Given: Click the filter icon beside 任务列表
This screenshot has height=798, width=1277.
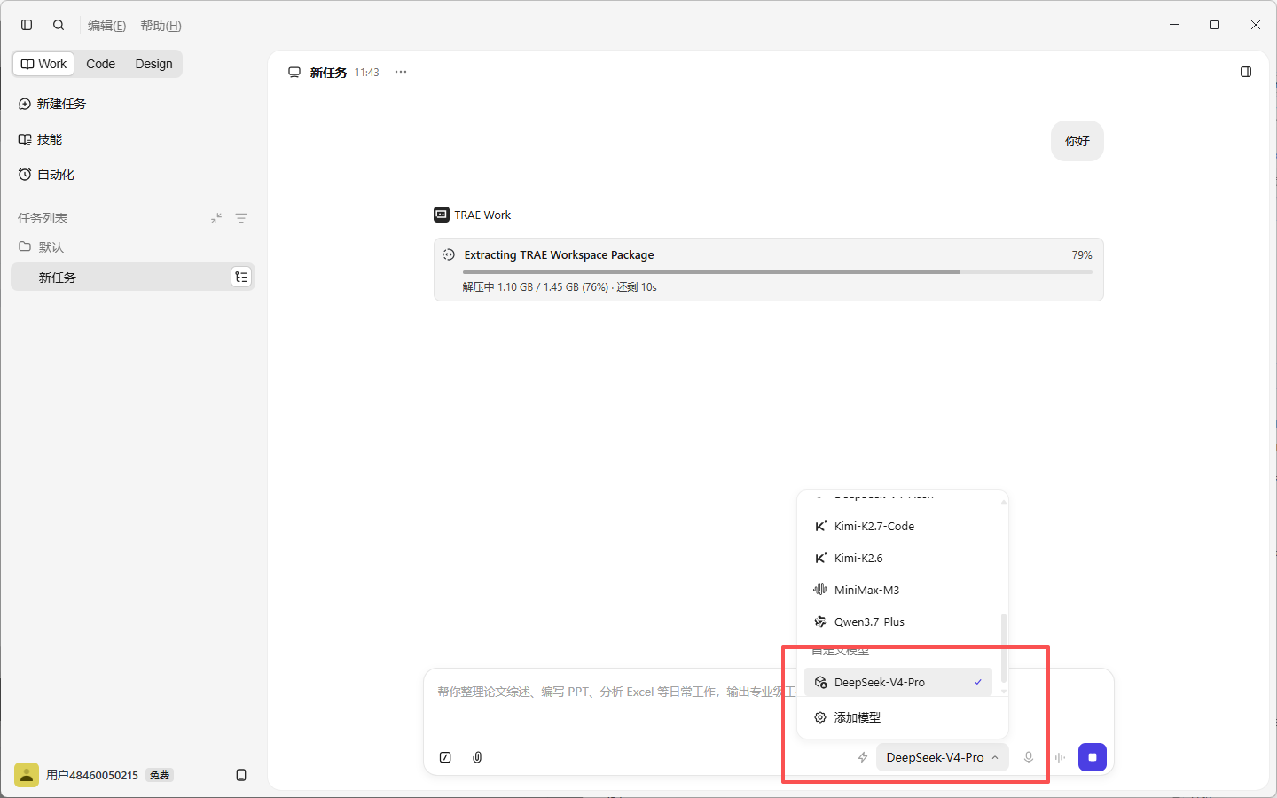Looking at the screenshot, I should (241, 218).
